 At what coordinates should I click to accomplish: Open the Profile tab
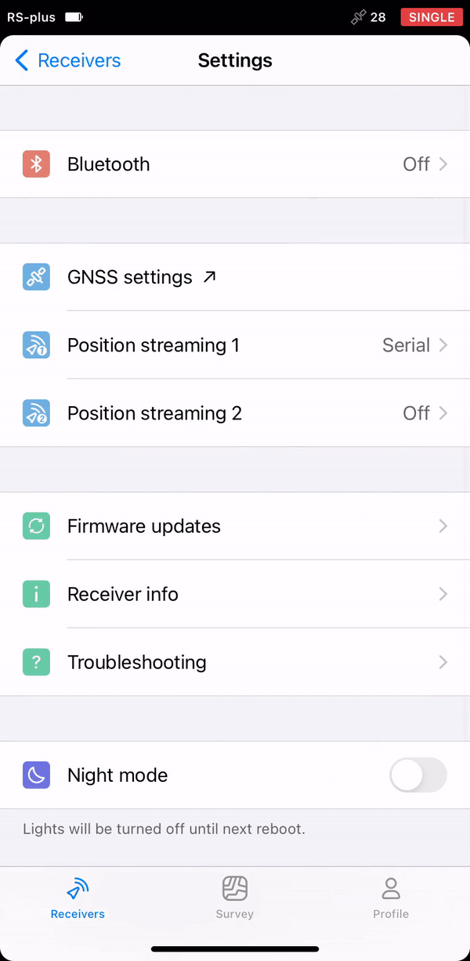(x=391, y=898)
